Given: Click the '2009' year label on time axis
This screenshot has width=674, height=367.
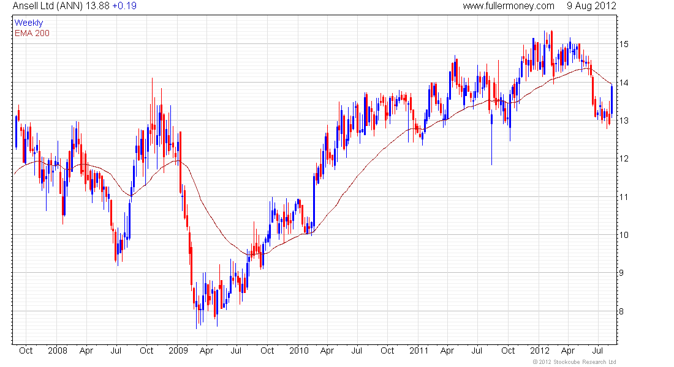Looking at the screenshot, I should click(x=178, y=350).
